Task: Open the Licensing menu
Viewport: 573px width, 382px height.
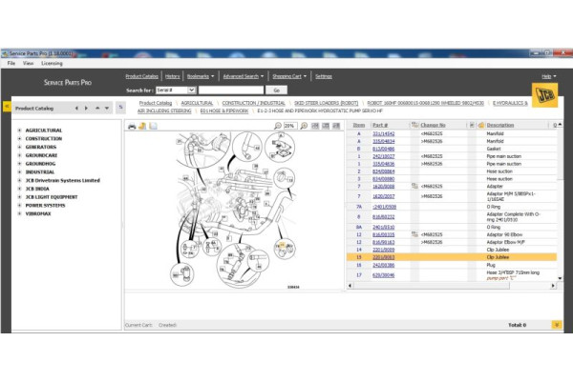Action: [52, 63]
